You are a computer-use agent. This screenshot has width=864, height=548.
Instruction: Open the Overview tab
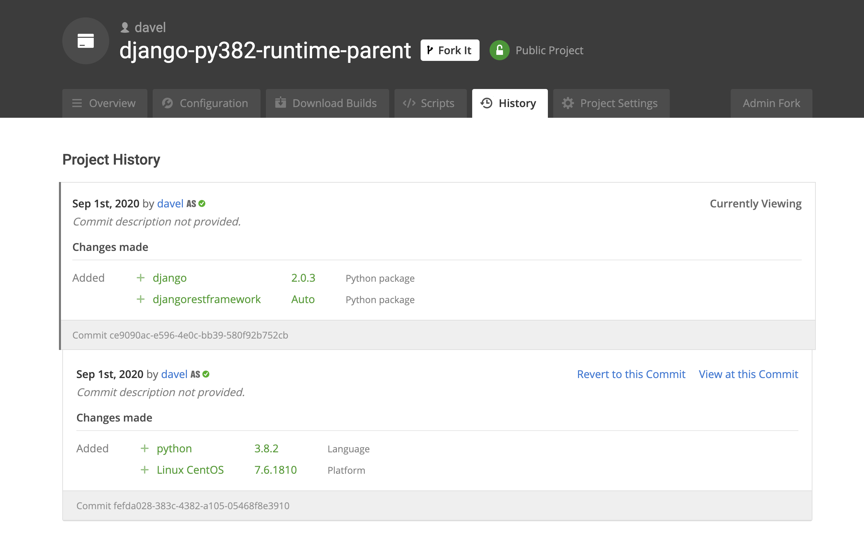point(104,103)
